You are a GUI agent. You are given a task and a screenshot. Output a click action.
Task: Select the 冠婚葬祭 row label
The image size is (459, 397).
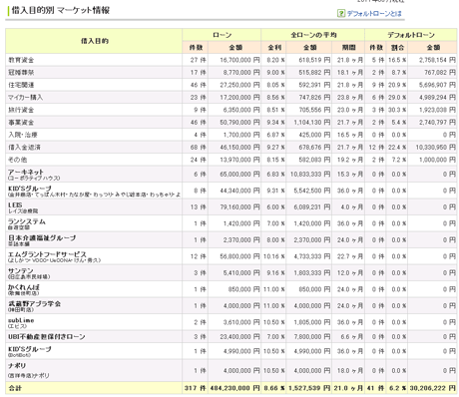[x=21, y=73]
